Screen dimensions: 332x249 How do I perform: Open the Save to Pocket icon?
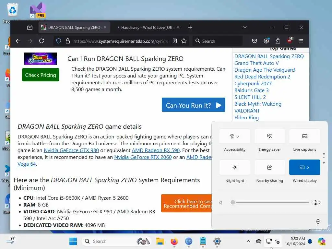255,41
